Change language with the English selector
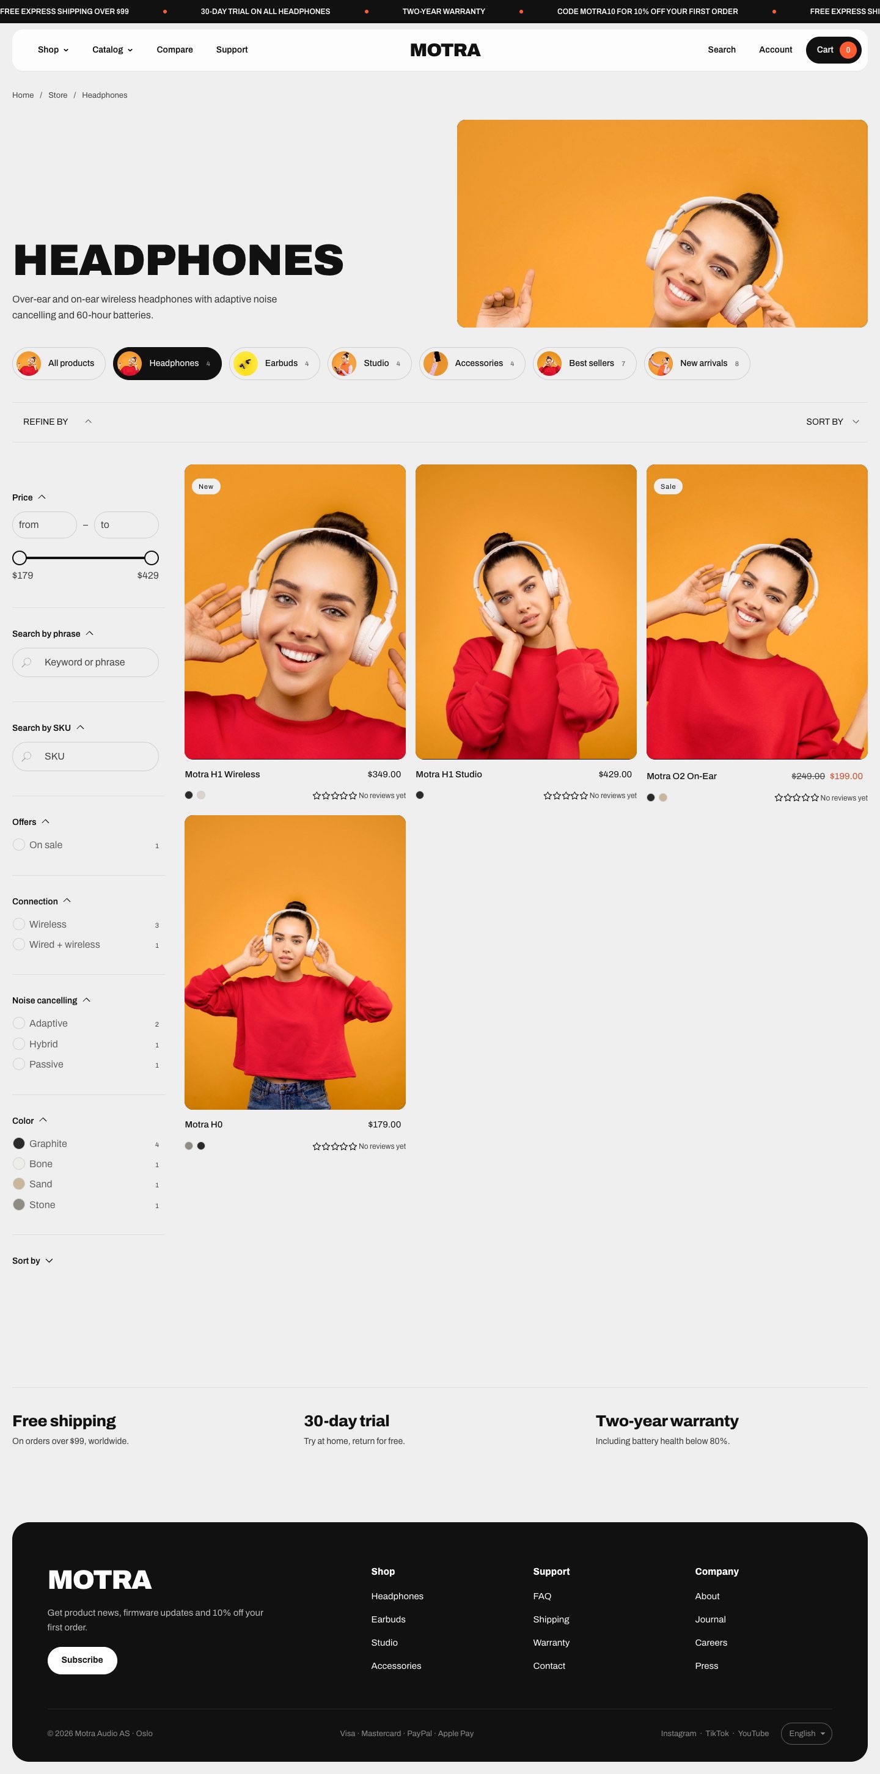The image size is (880, 1774). tap(806, 1734)
